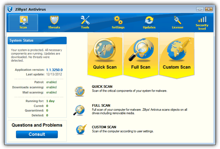Open the Settings gears section
Viewport: 220px width, 149px height.
118,22
